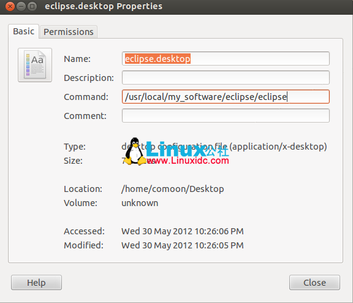Click the 'Name:' label
The width and height of the screenshot is (353, 303).
click(x=77, y=59)
